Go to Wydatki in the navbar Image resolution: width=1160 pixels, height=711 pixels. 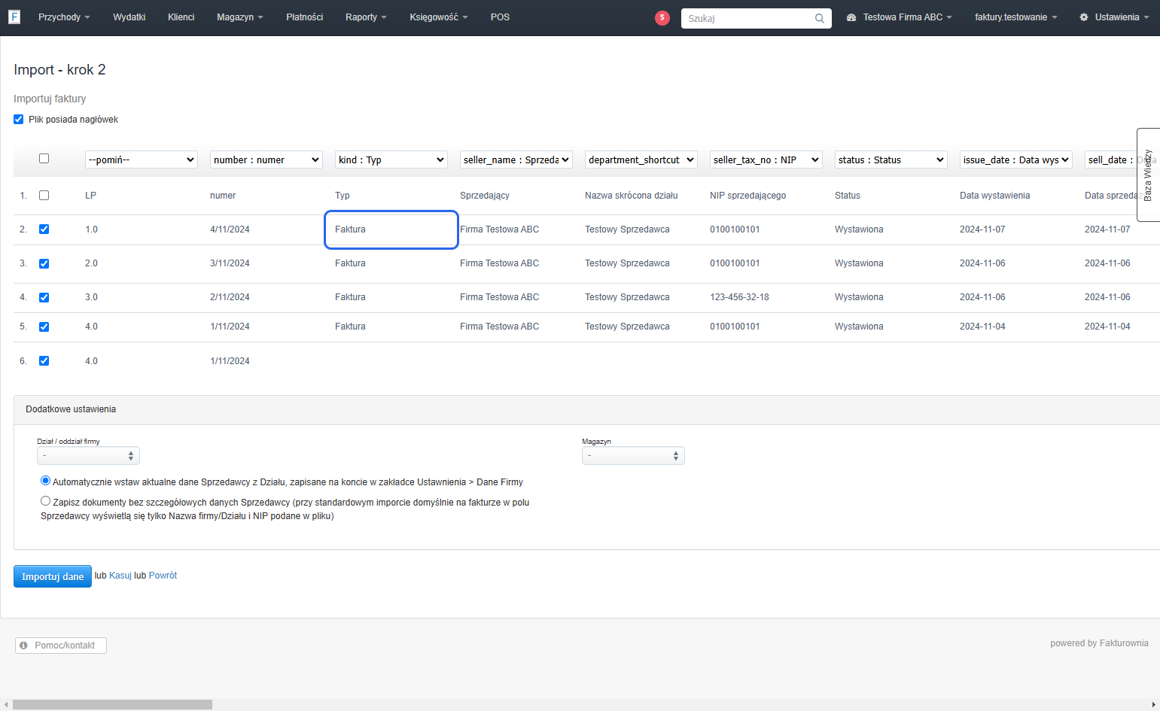click(129, 17)
